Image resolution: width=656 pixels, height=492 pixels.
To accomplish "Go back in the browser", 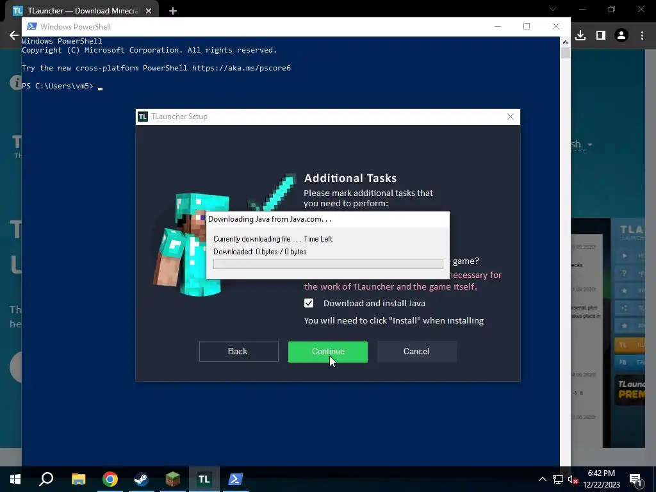I will pos(14,35).
